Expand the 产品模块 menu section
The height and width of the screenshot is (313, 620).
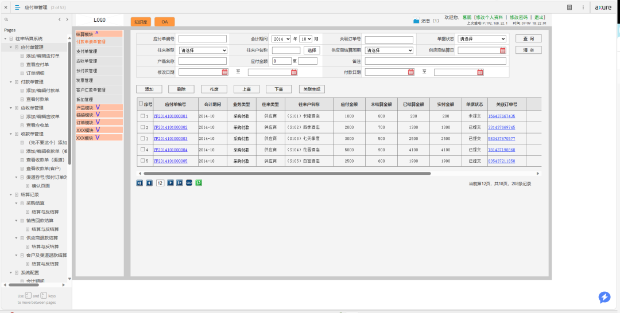tap(99, 107)
